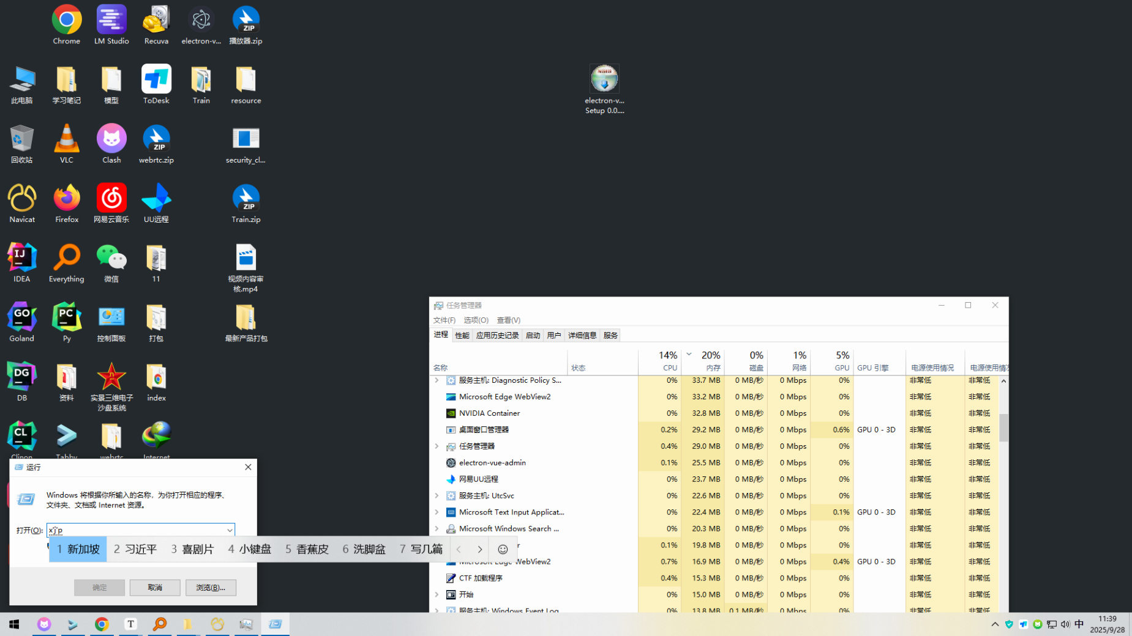Select the Recuva desktop icon
The height and width of the screenshot is (636, 1132).
(156, 25)
